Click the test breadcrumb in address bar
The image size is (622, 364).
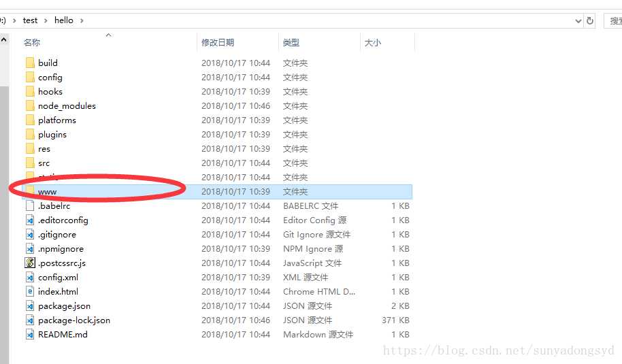point(30,20)
